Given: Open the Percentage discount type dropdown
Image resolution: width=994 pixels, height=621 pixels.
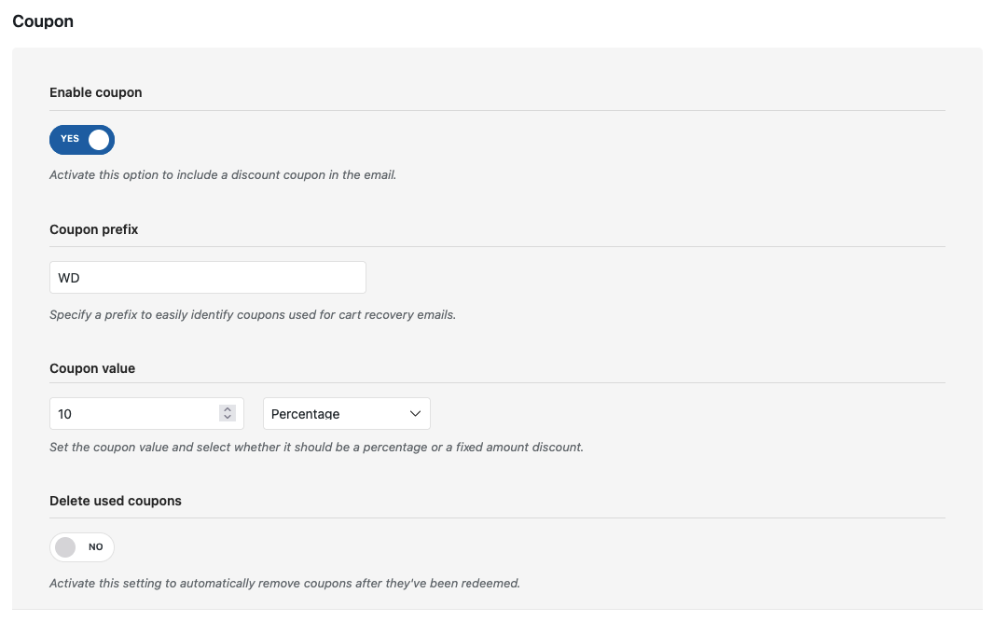Looking at the screenshot, I should coord(346,413).
